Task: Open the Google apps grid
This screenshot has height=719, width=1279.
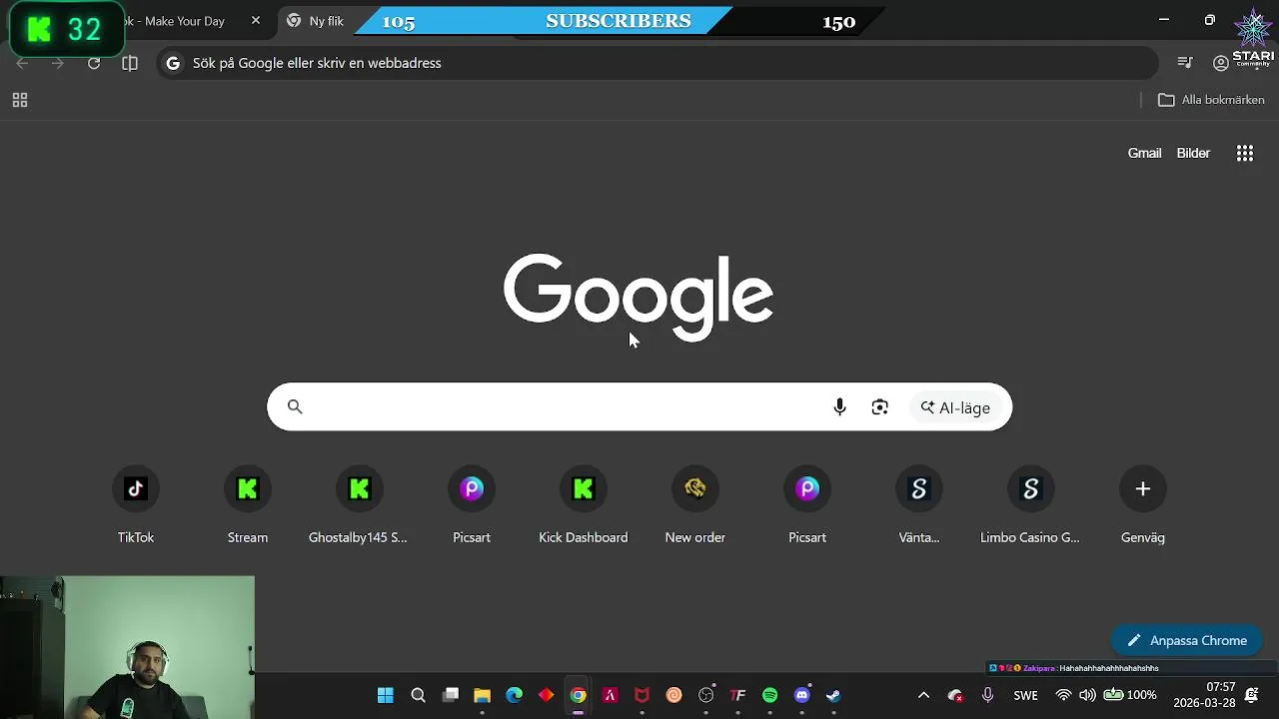Action: tap(1245, 153)
